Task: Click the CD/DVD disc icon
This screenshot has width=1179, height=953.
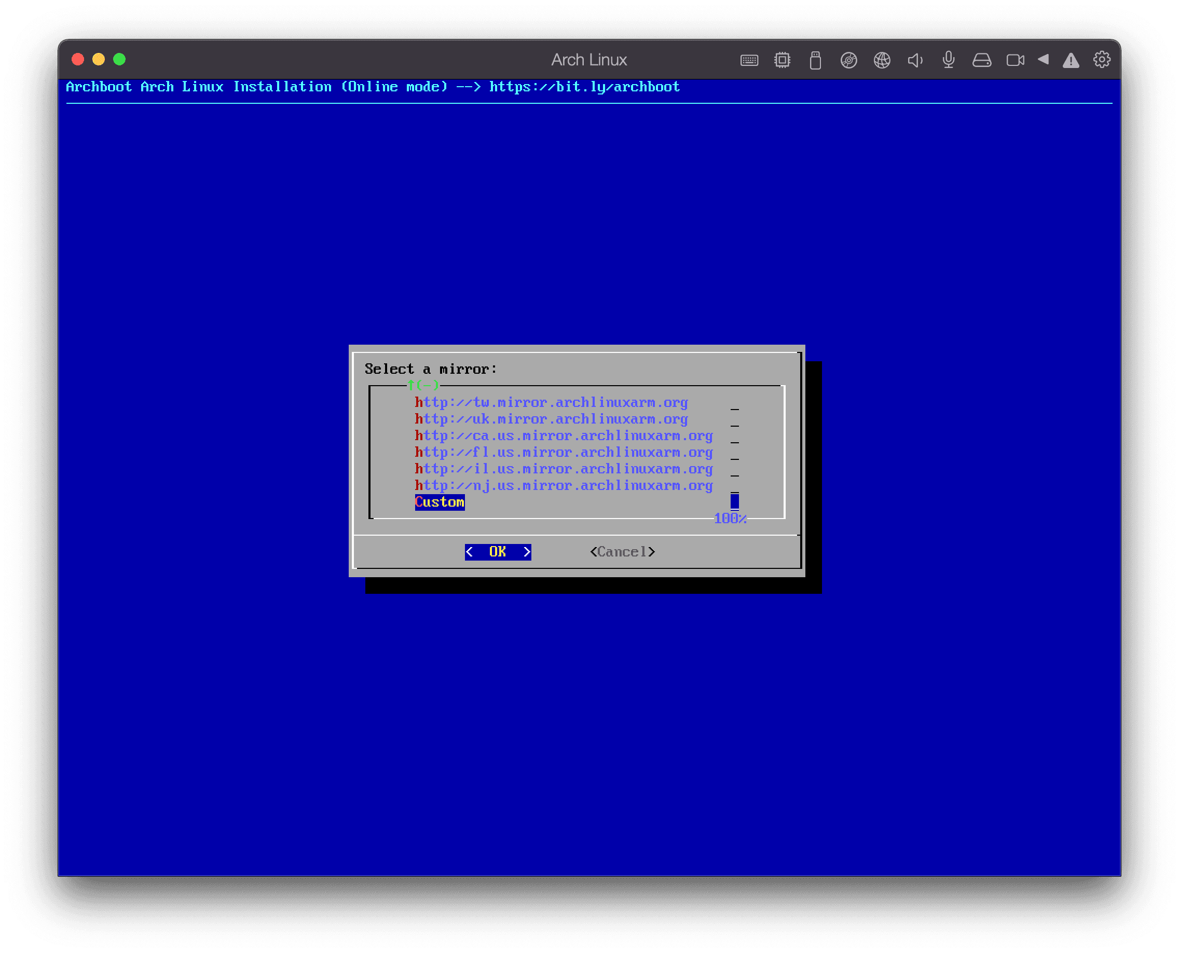Action: tap(848, 60)
